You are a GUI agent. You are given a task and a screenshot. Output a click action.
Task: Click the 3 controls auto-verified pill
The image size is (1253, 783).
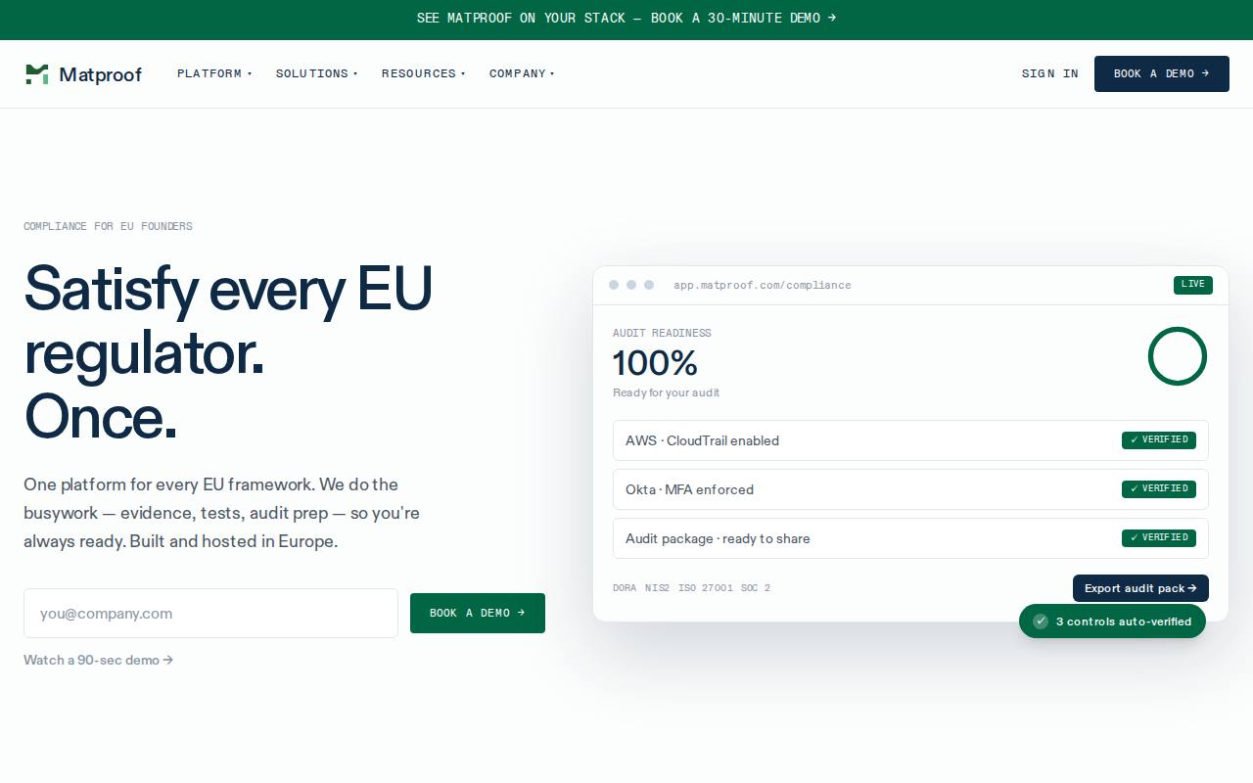1112,622
